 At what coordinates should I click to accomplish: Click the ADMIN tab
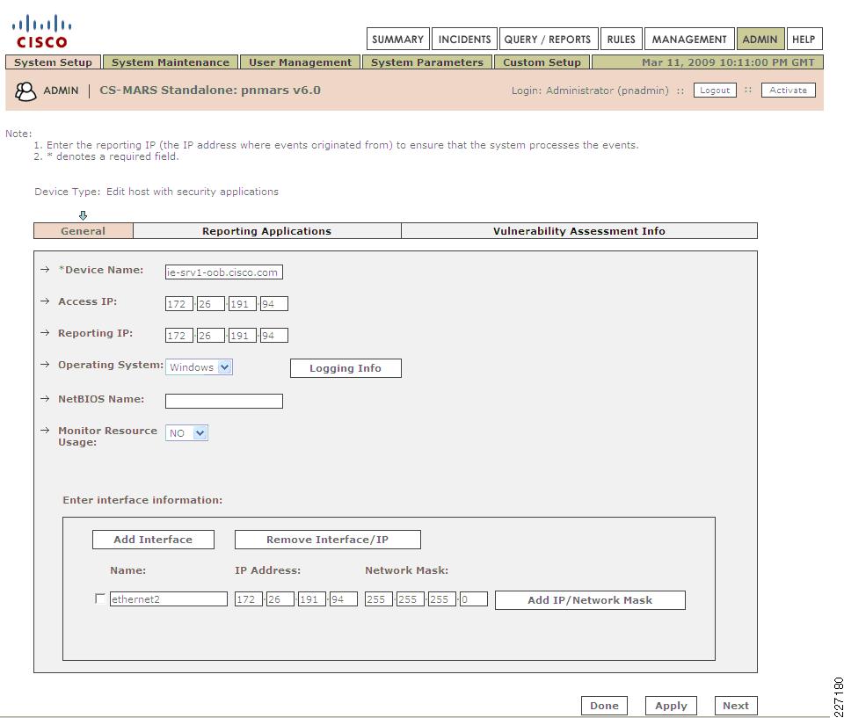coord(760,40)
